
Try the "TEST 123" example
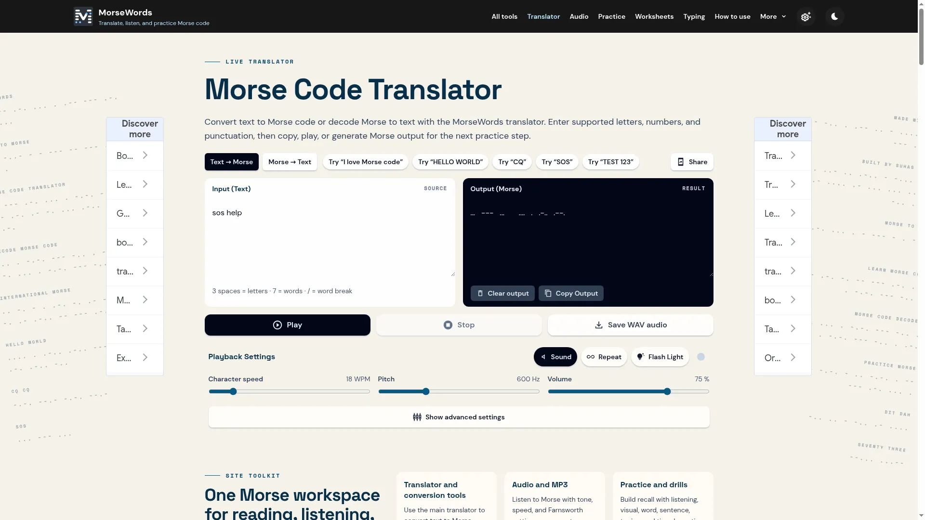pos(610,162)
